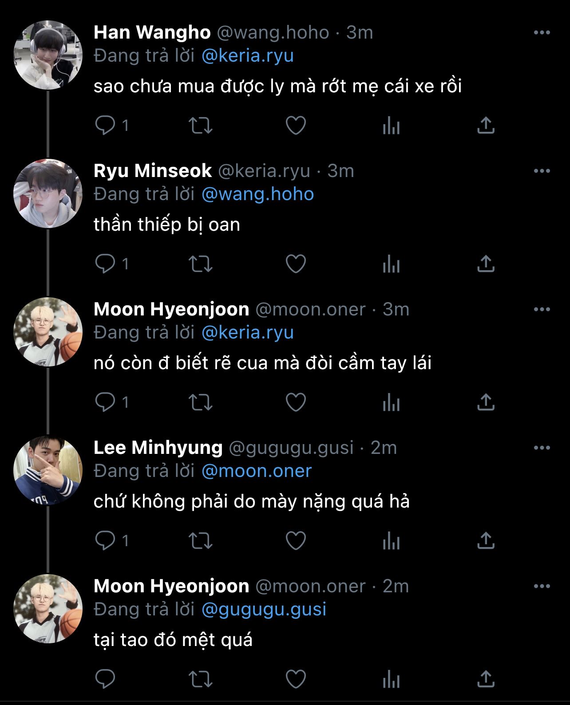This screenshot has height=705, width=570.
Task: Retweet Lee Minhyung's reply
Action: tap(201, 541)
